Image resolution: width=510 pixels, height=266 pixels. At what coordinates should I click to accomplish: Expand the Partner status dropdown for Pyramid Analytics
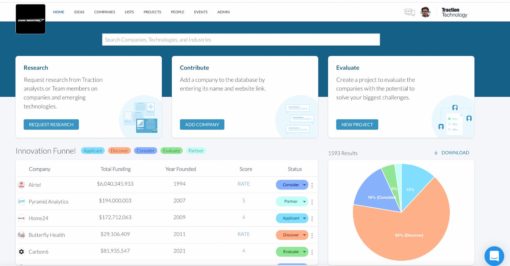pos(304,202)
